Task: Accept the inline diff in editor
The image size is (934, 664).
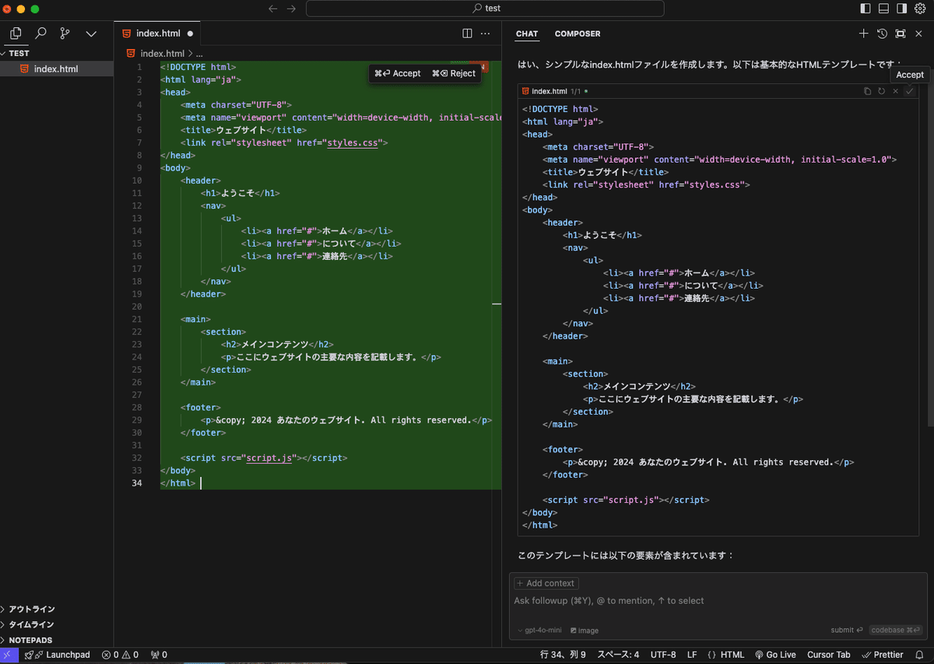Action: coord(398,73)
